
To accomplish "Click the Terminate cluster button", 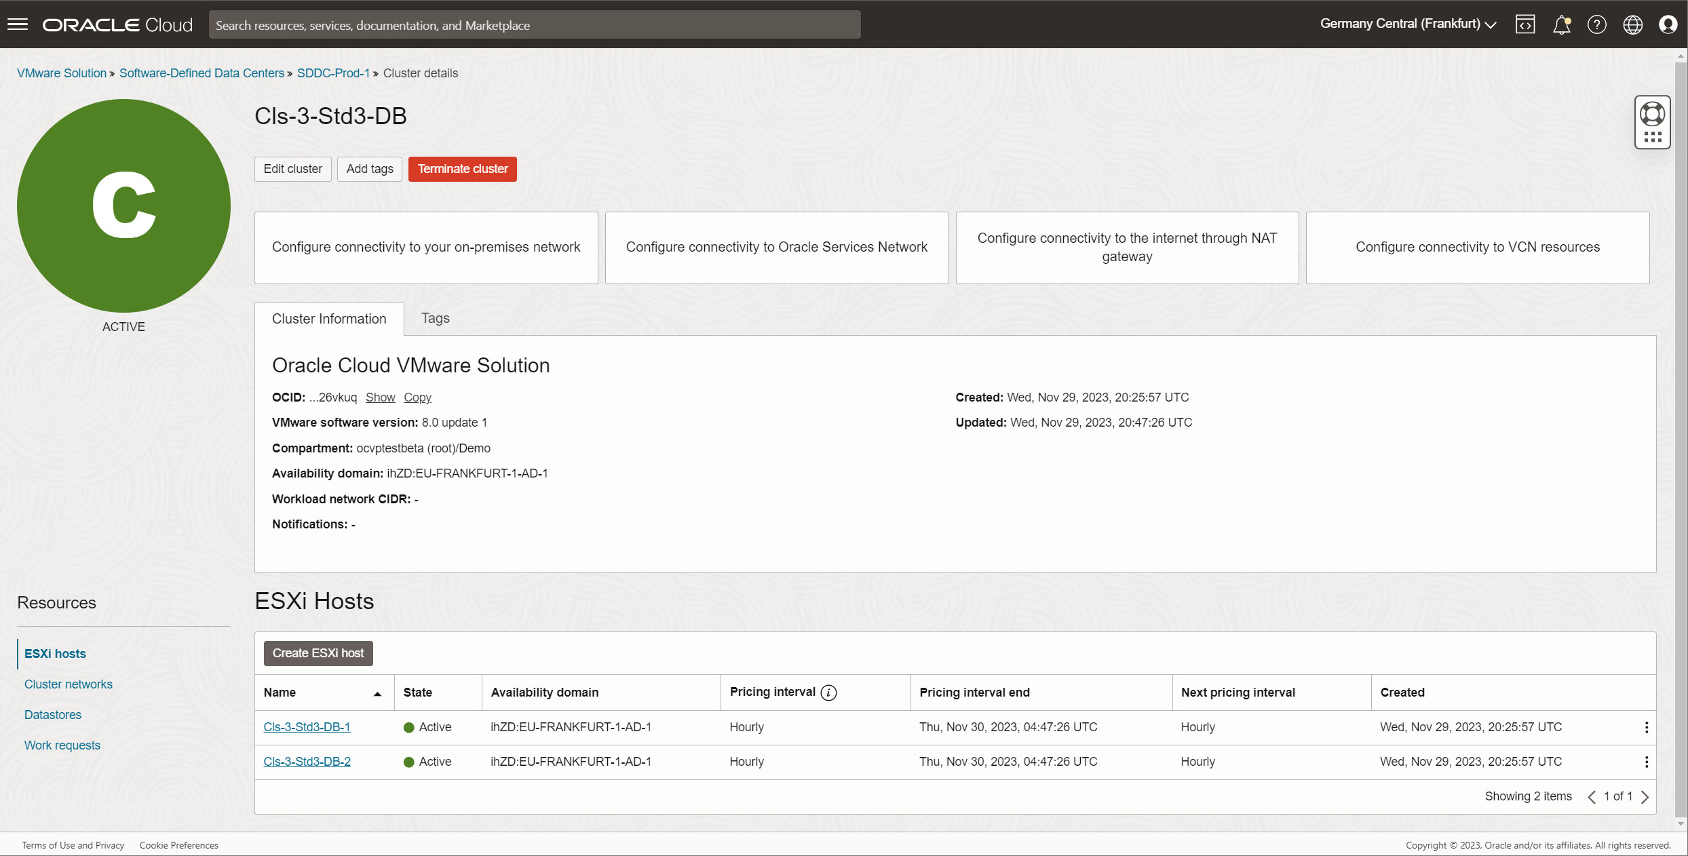I will [x=462, y=168].
